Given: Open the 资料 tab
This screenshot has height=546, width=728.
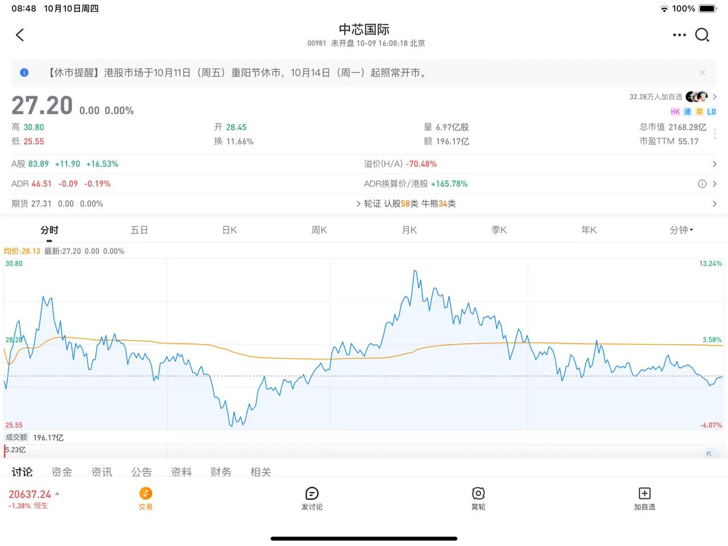Looking at the screenshot, I should click(181, 472).
